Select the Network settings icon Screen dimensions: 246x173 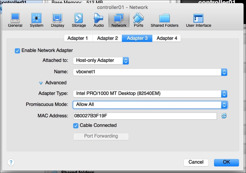pyautogui.click(x=119, y=20)
